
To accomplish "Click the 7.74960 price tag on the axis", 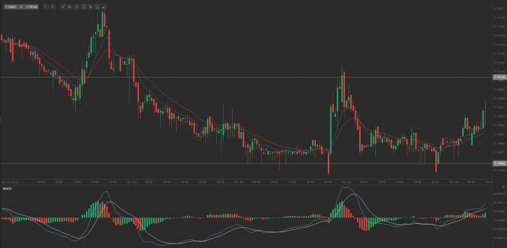I will [500, 163].
